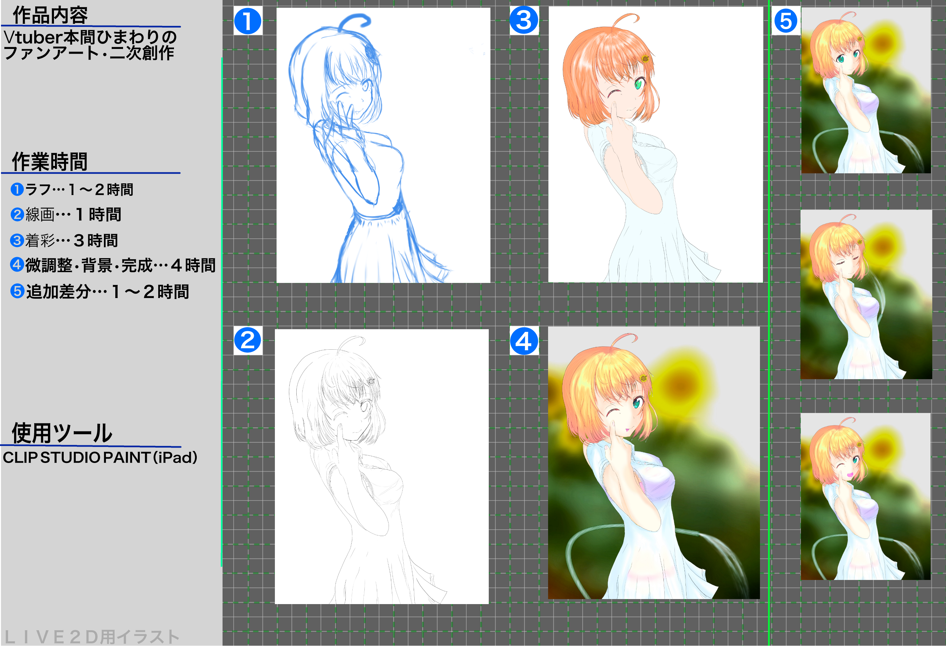
Task: Click the CLIP STUDIO PAINT (iPad) text
Action: tap(100, 458)
